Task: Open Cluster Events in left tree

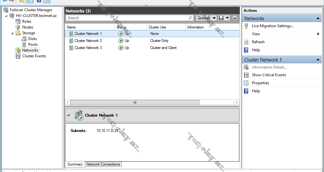Action: [34, 56]
